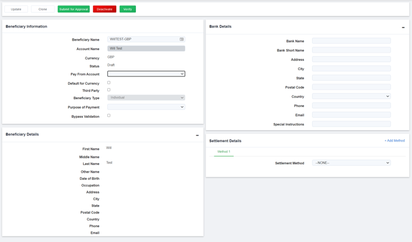The image size is (412, 242).
Task: Click into the Bank Name field
Action: tap(351, 41)
